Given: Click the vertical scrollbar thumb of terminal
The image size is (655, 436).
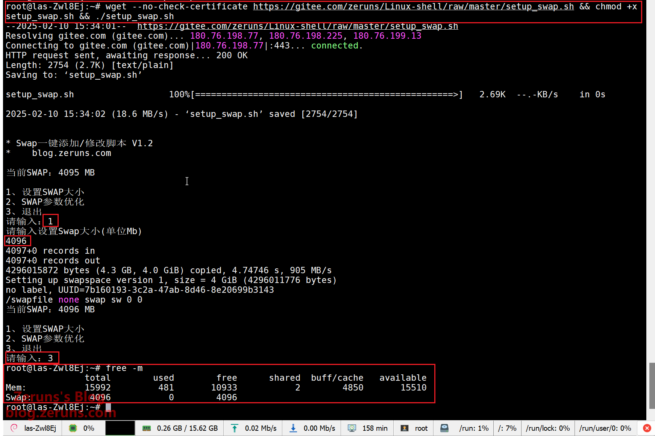Looking at the screenshot, I should [652, 385].
